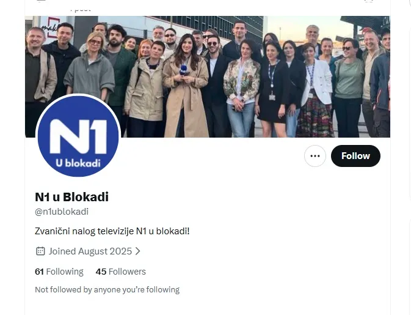The width and height of the screenshot is (411, 315).
Task: Click Not followed by anyone you're following
Action: [x=107, y=289]
